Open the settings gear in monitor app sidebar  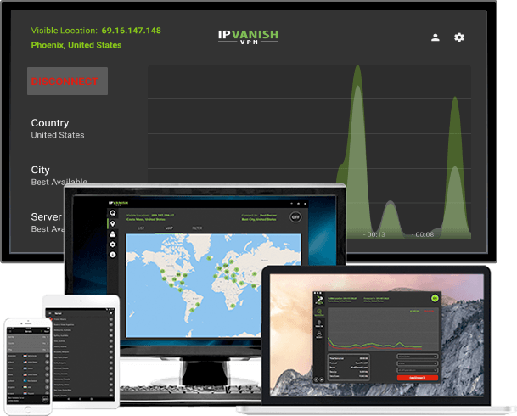112,245
